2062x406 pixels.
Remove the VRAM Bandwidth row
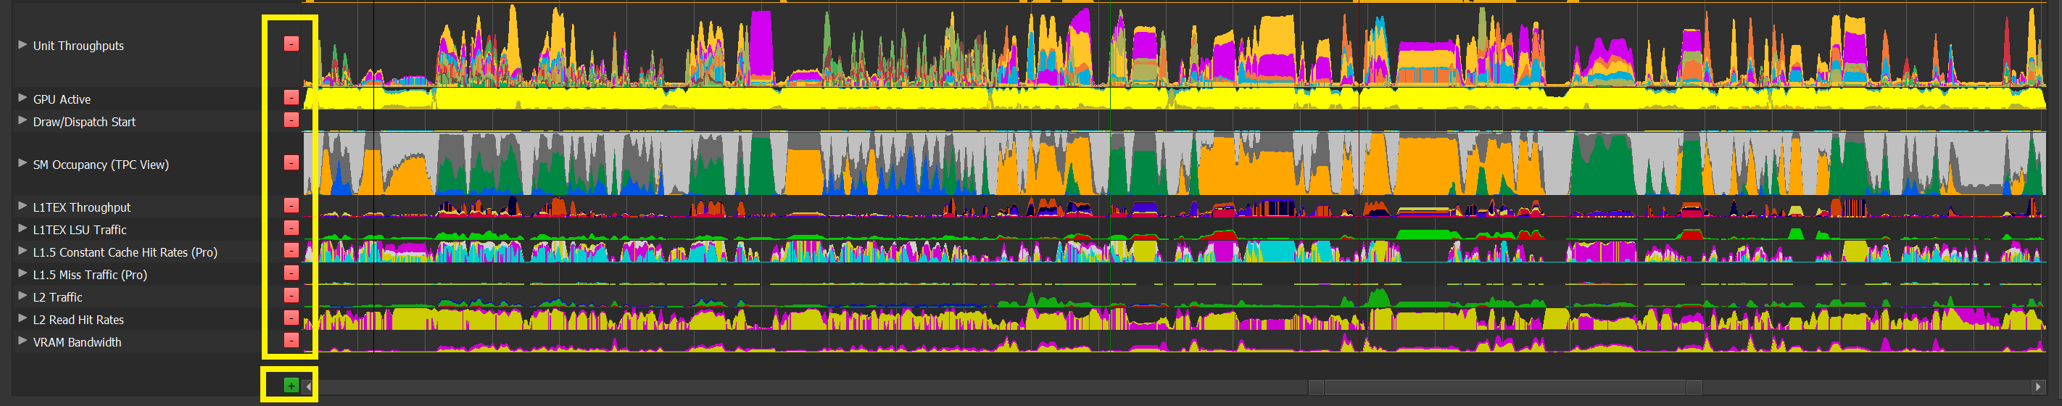click(291, 340)
